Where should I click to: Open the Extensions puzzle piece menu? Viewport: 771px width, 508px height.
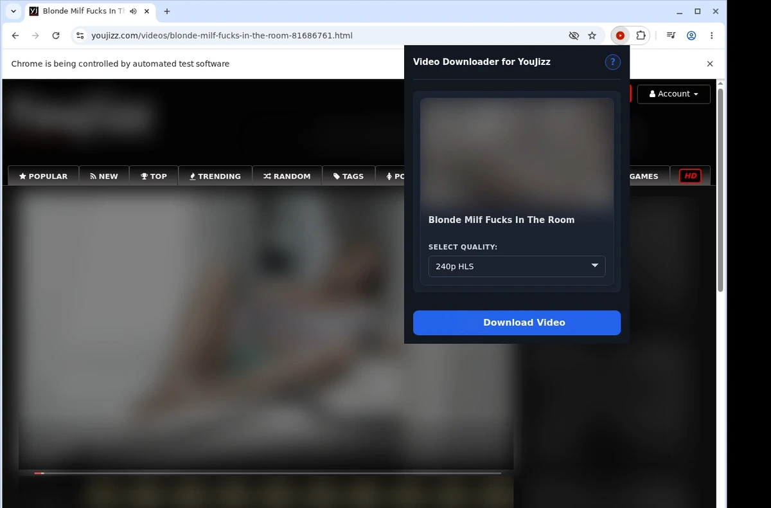click(641, 35)
